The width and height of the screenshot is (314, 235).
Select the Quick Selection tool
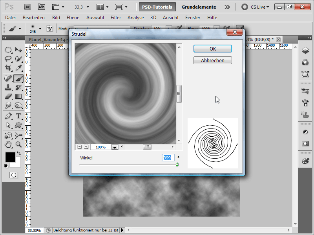point(18,59)
